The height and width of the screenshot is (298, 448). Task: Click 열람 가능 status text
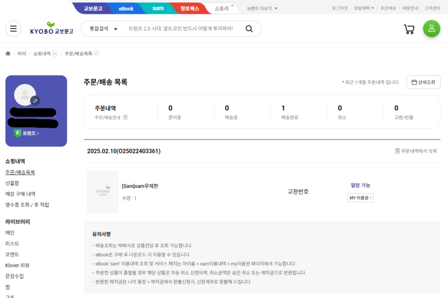click(361, 185)
